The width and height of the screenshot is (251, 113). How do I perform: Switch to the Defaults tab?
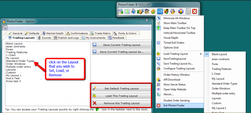(32, 33)
